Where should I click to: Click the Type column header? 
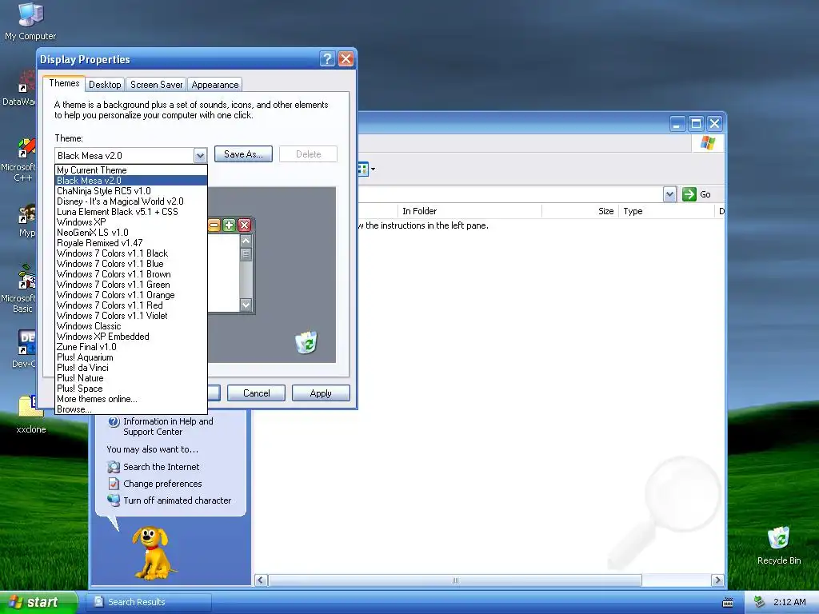pos(666,211)
